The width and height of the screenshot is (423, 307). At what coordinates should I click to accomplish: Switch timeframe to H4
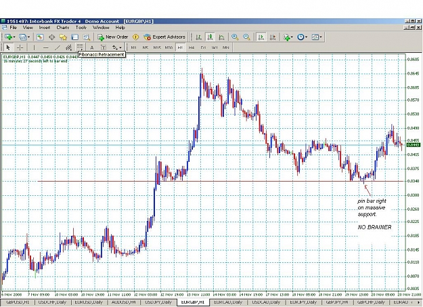192,47
